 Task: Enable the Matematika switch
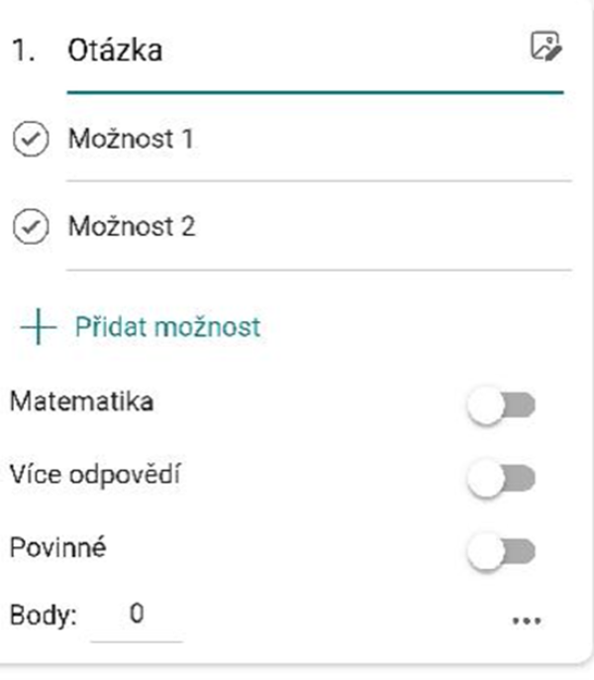point(502,405)
